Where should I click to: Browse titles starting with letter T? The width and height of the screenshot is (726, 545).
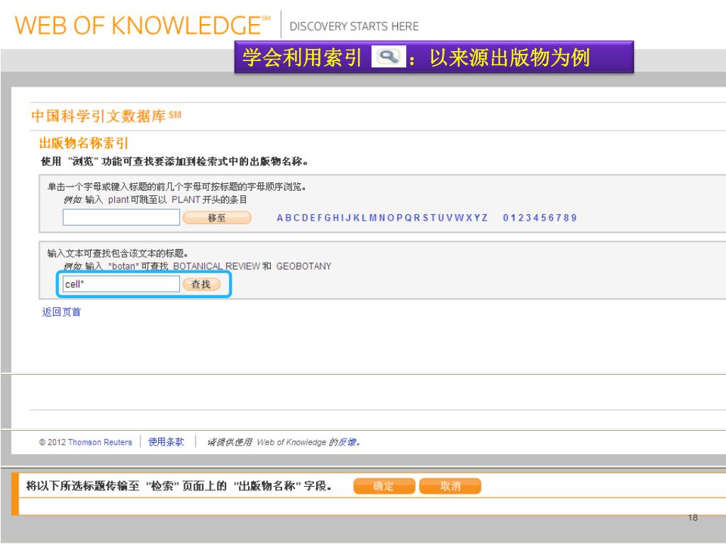(x=433, y=218)
